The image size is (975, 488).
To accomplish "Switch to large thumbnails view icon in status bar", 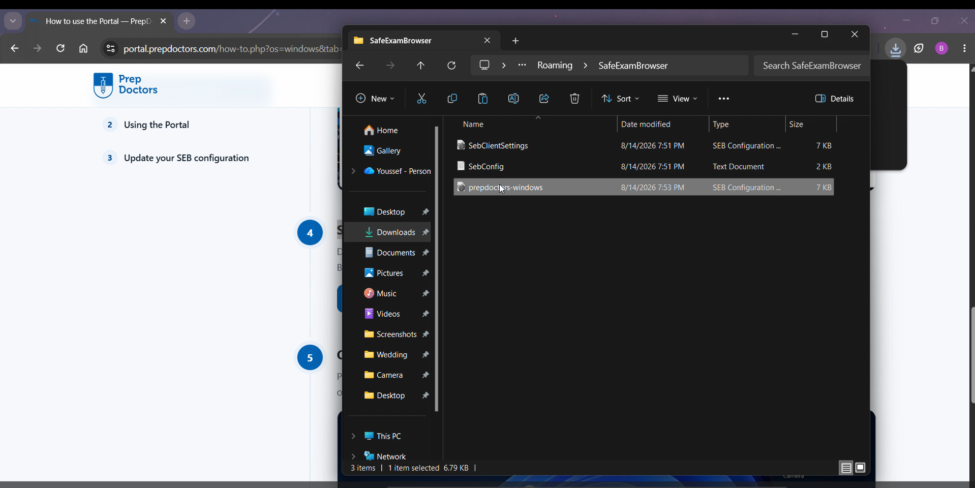I will (861, 468).
